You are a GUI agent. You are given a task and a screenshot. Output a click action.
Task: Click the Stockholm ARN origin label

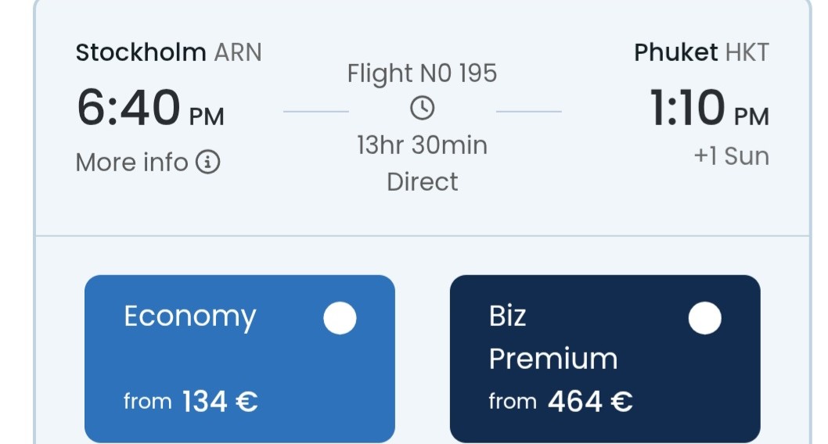[x=168, y=52]
